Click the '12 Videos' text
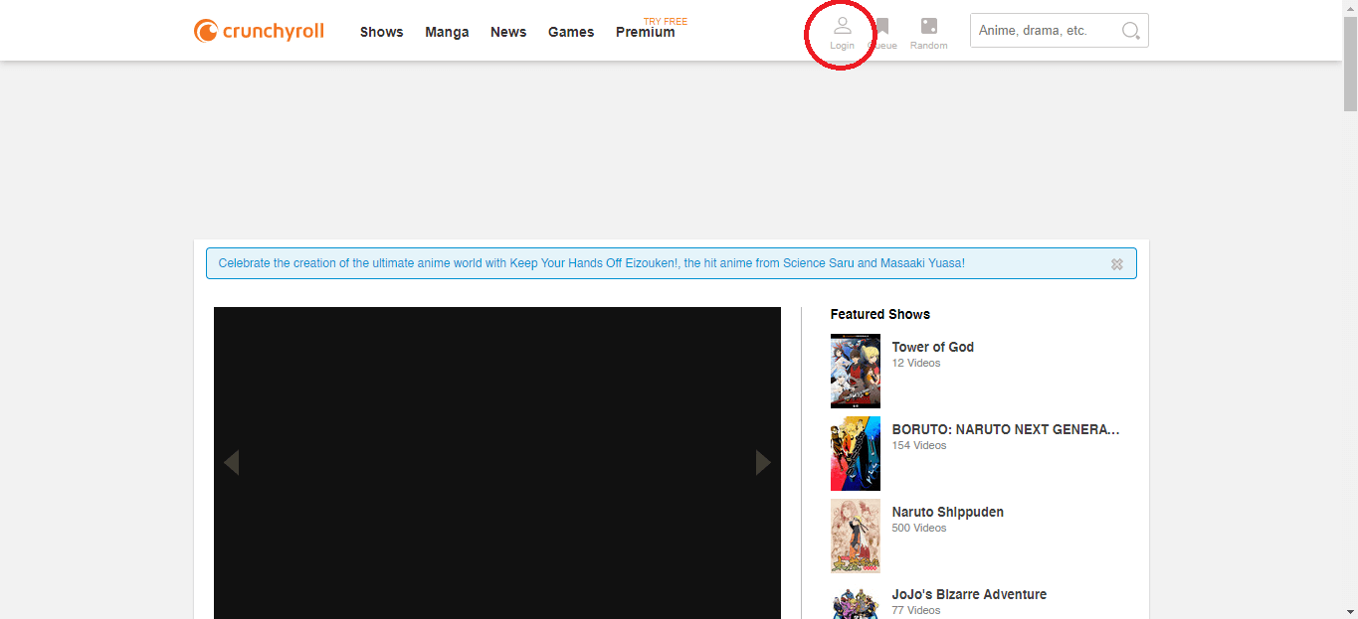 [915, 363]
